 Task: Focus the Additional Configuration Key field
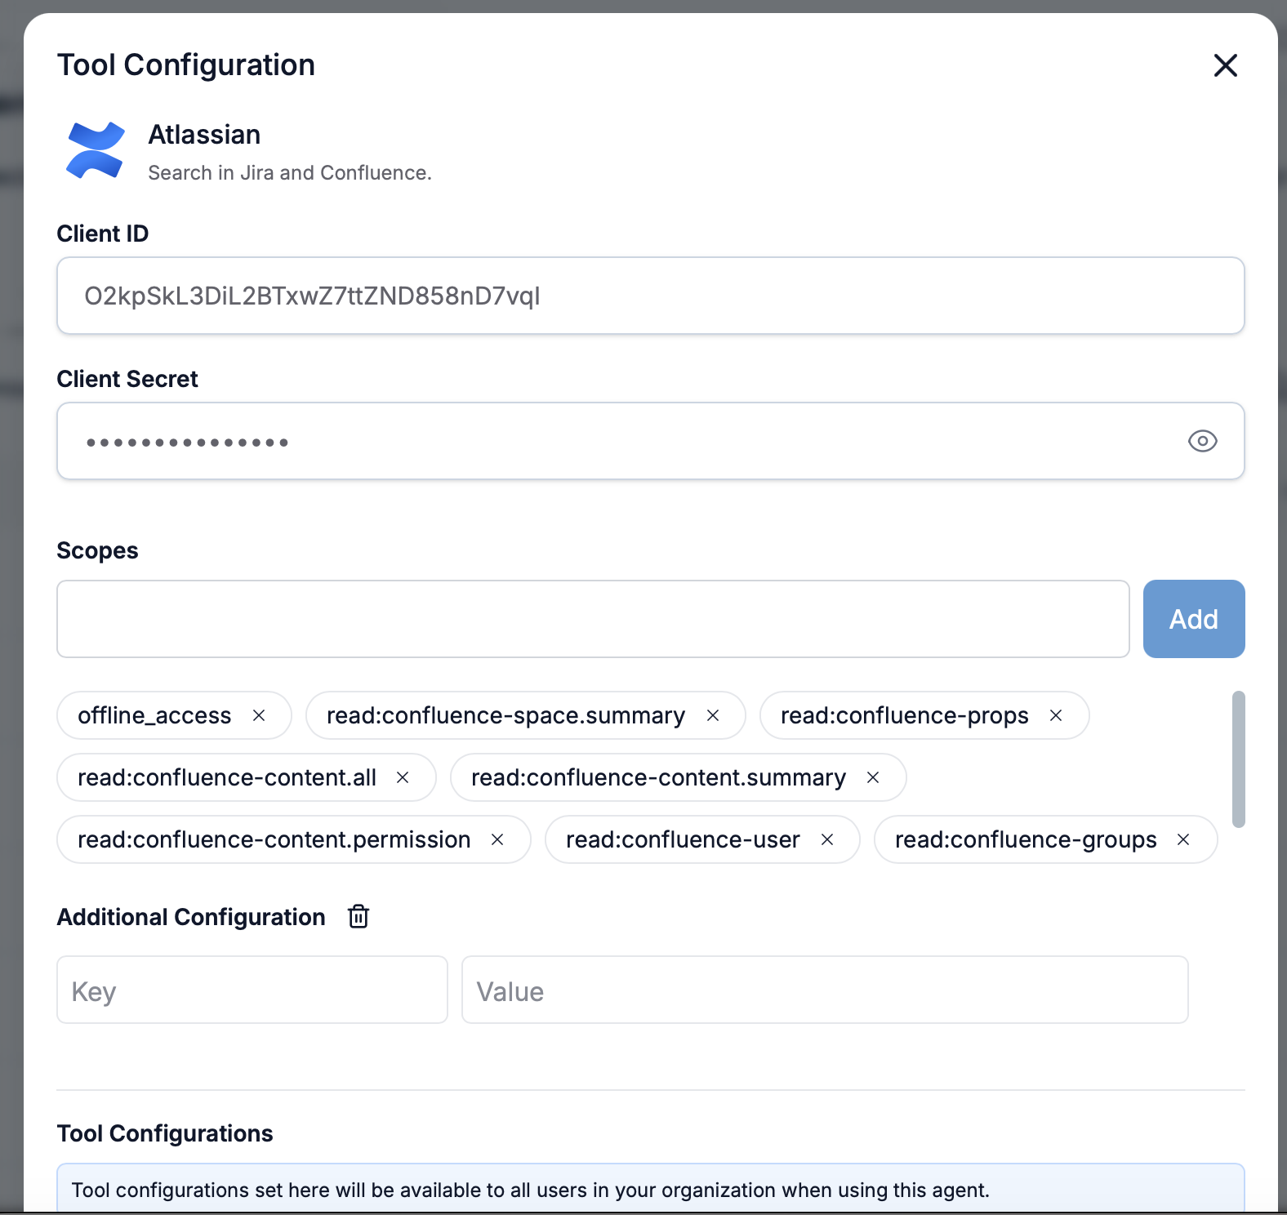pyautogui.click(x=252, y=990)
